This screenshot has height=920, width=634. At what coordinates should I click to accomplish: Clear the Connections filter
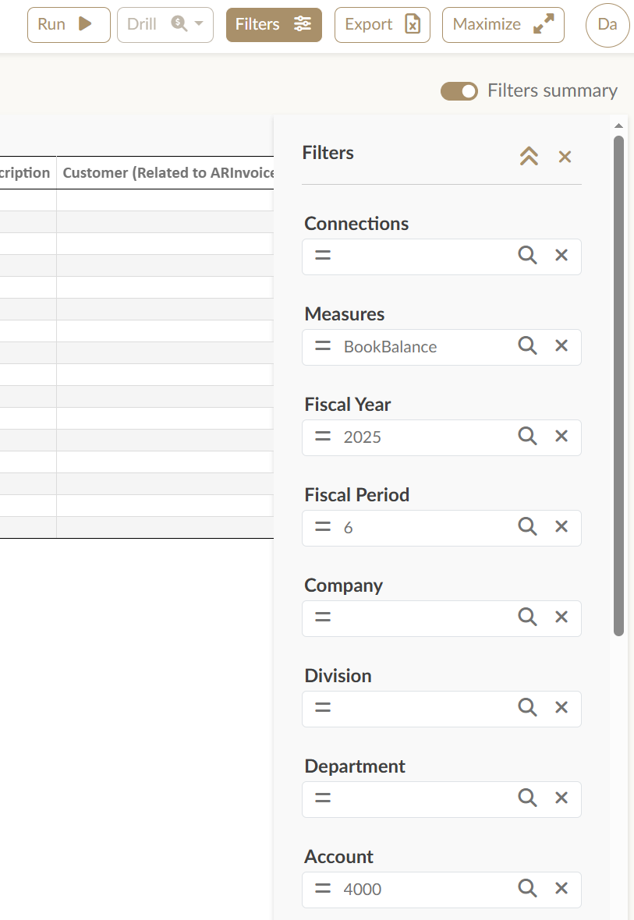click(561, 255)
